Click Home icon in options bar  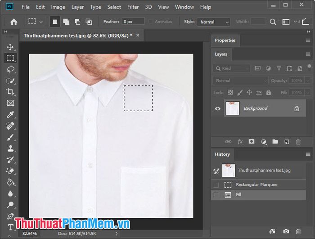click(x=14, y=22)
